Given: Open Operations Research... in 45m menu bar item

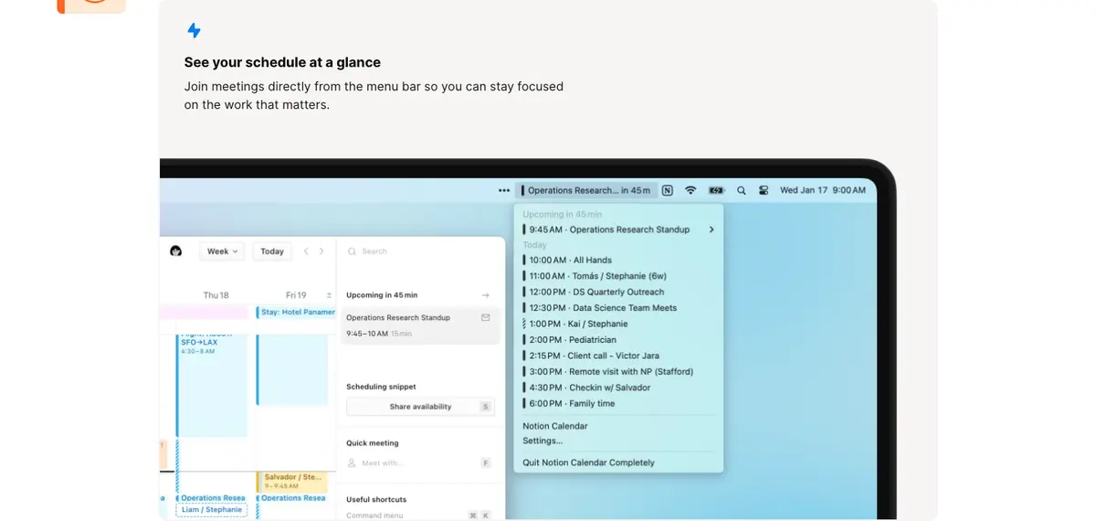Looking at the screenshot, I should pos(586,191).
